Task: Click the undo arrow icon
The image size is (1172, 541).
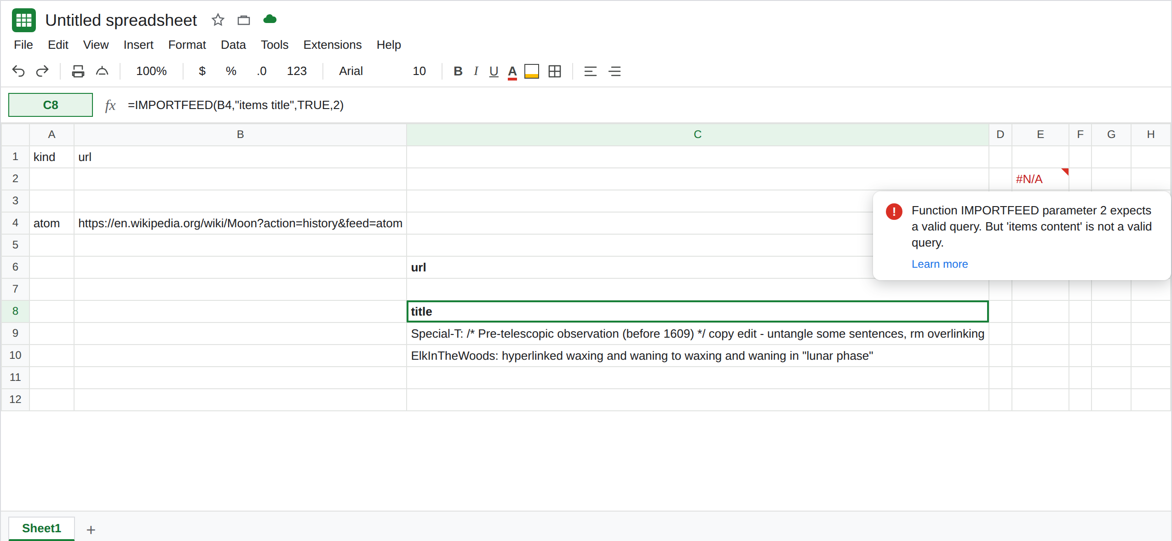Action: pos(18,71)
